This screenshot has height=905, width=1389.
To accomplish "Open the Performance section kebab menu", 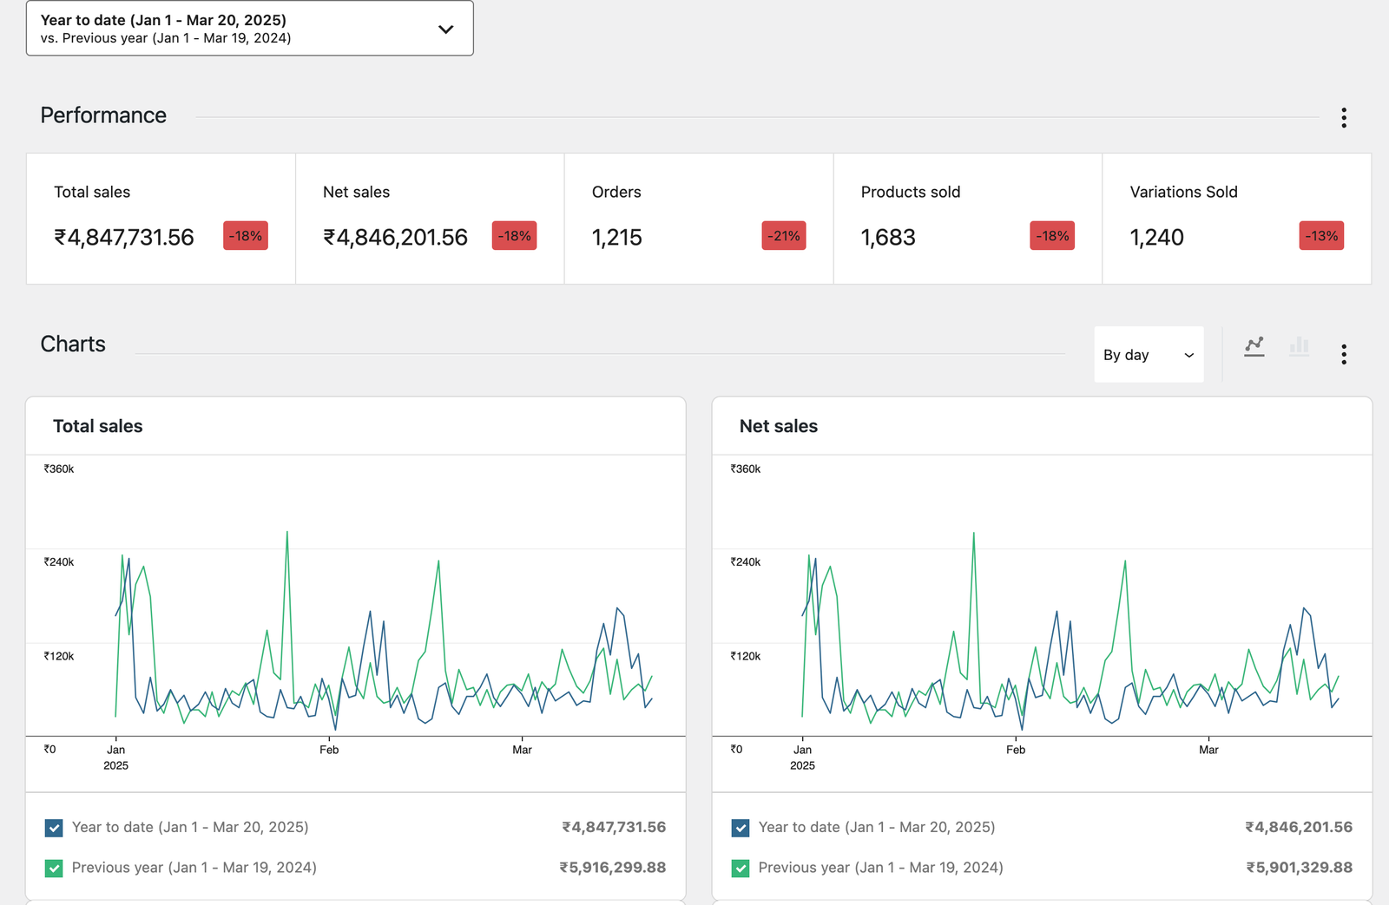I will pyautogui.click(x=1344, y=118).
